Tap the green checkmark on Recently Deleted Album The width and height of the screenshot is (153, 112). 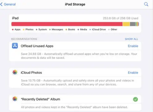coord(135,99)
